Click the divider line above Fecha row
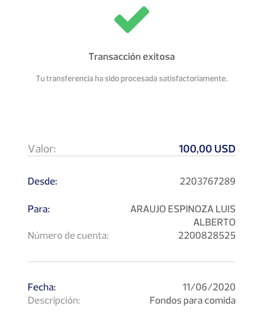Viewport: 259px width, 315px height. pyautogui.click(x=132, y=262)
